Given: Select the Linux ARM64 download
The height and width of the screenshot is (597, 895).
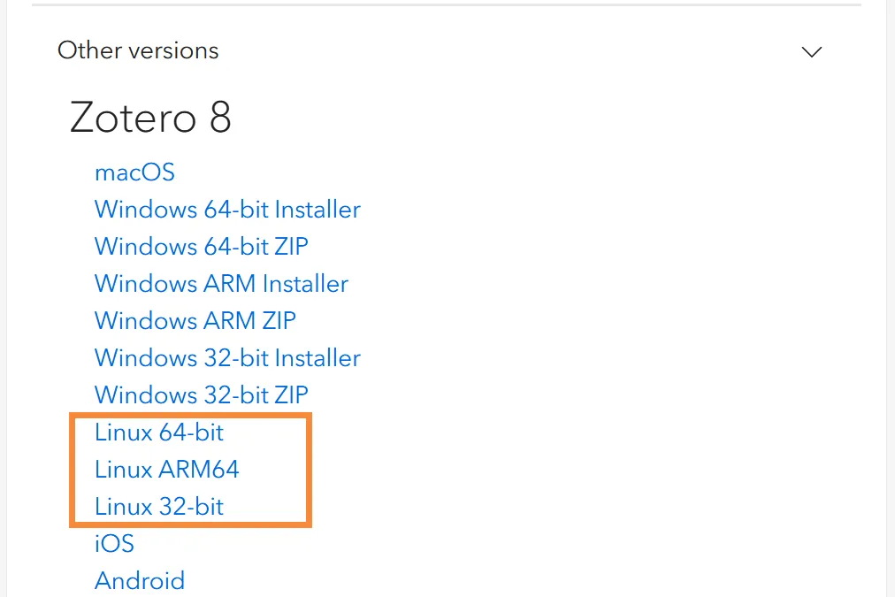Looking at the screenshot, I should point(167,470).
